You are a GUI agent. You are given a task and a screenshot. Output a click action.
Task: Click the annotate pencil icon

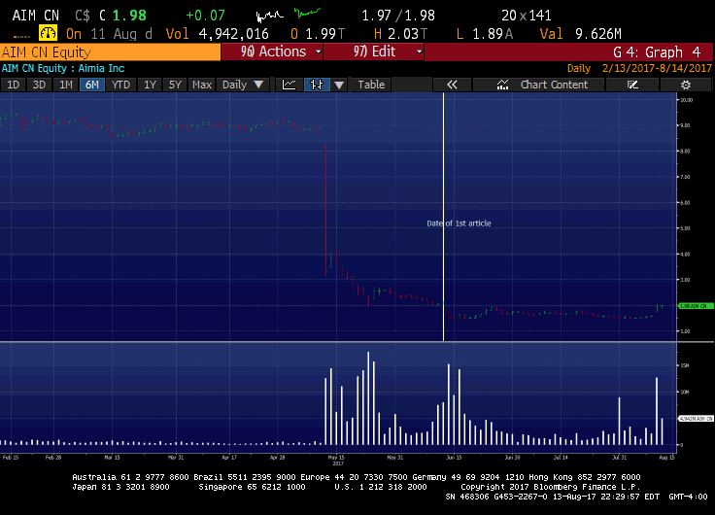coord(632,85)
